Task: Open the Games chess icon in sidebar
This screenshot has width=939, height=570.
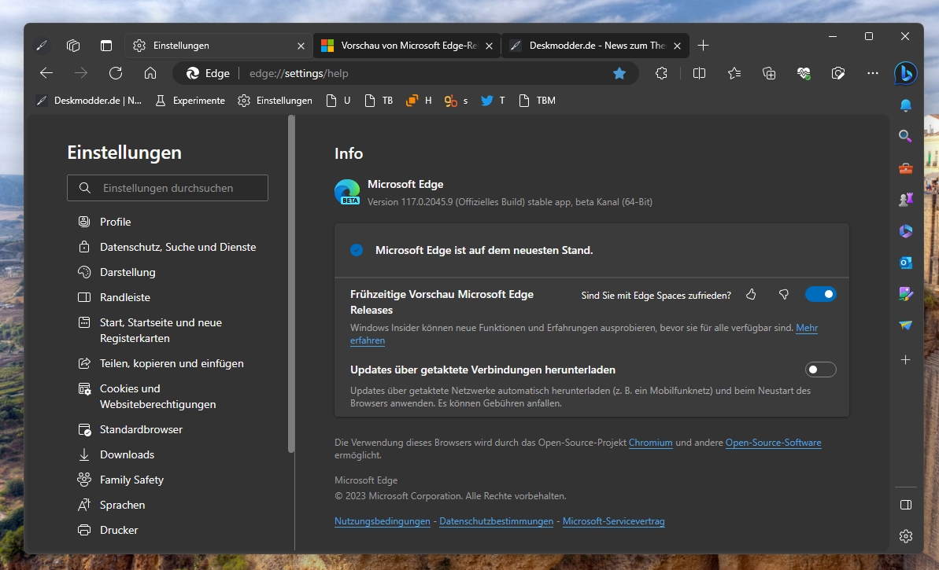Action: coord(905,199)
